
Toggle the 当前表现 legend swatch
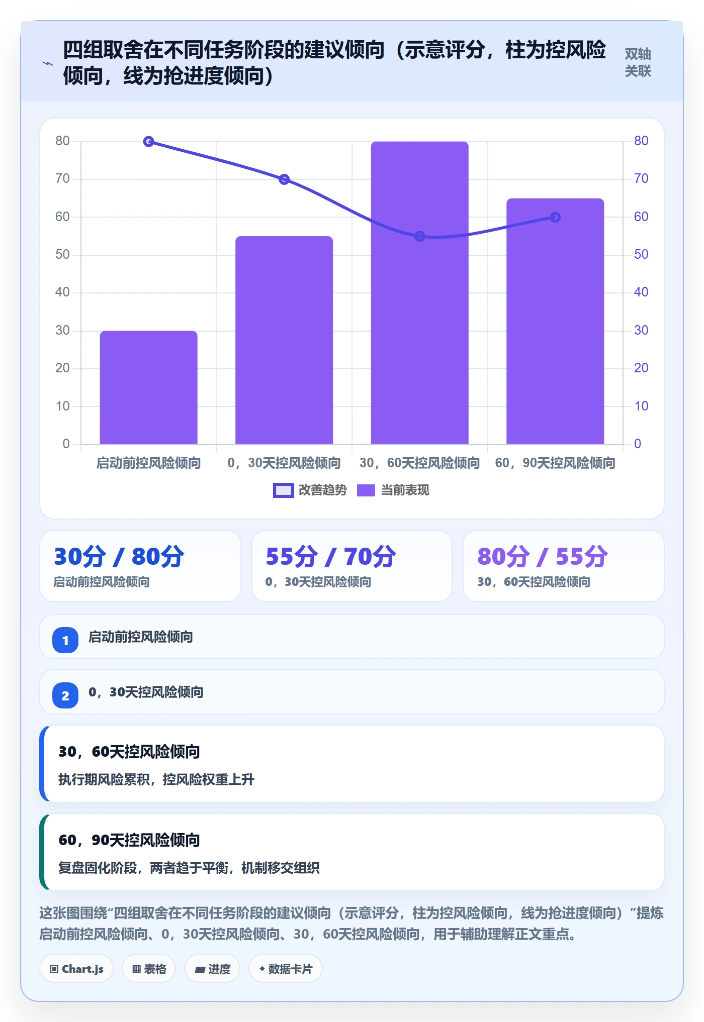point(366,490)
